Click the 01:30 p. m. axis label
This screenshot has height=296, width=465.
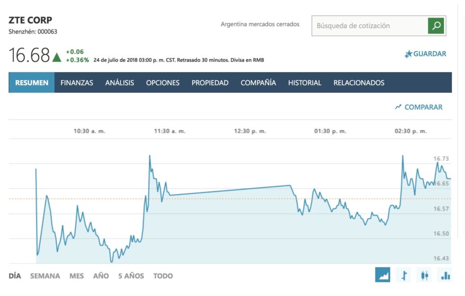click(x=330, y=131)
